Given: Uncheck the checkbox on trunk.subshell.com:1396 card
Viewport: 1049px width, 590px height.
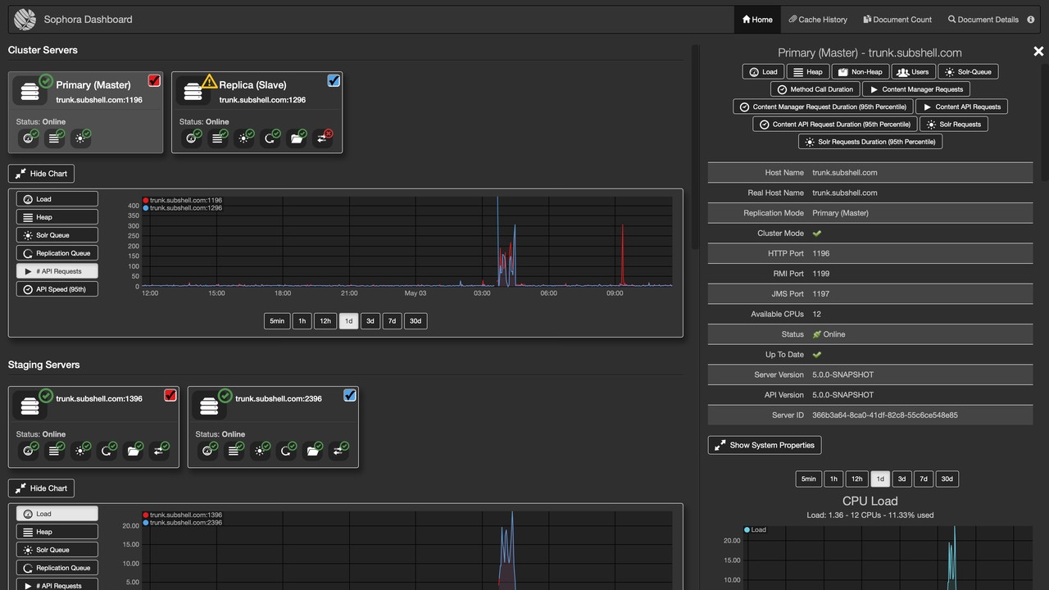Looking at the screenshot, I should point(170,395).
